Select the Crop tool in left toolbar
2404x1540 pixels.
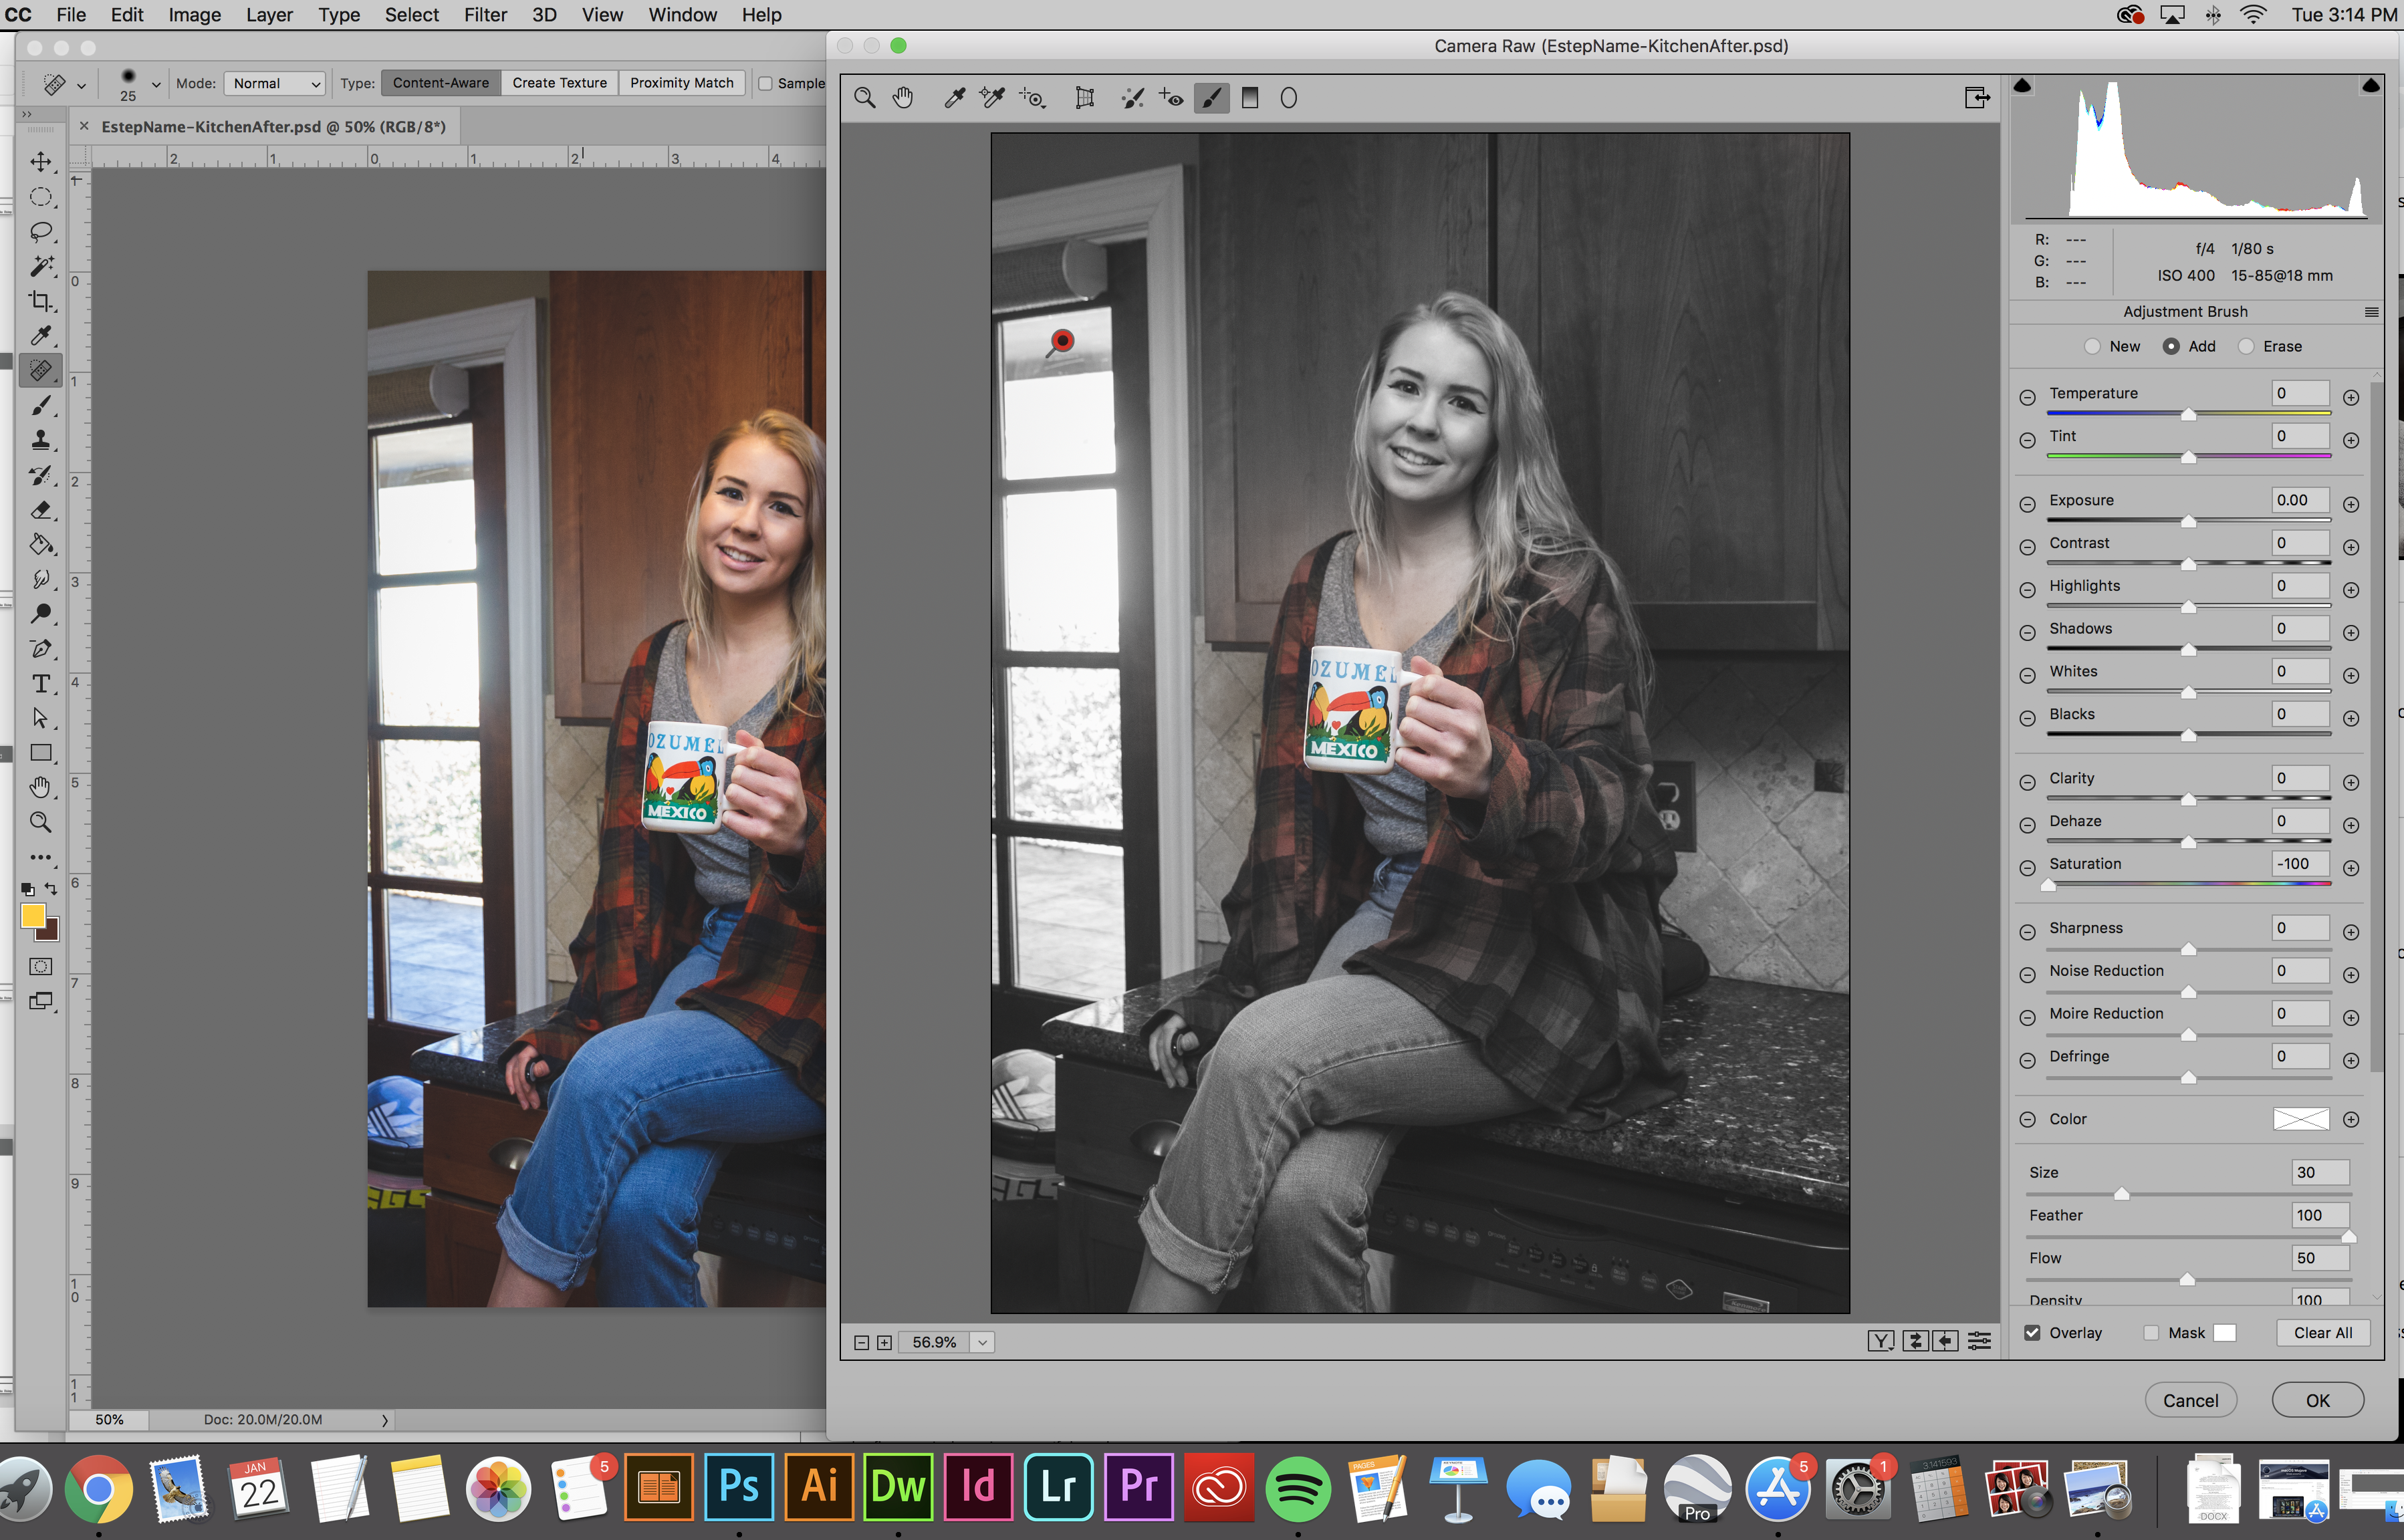click(41, 301)
